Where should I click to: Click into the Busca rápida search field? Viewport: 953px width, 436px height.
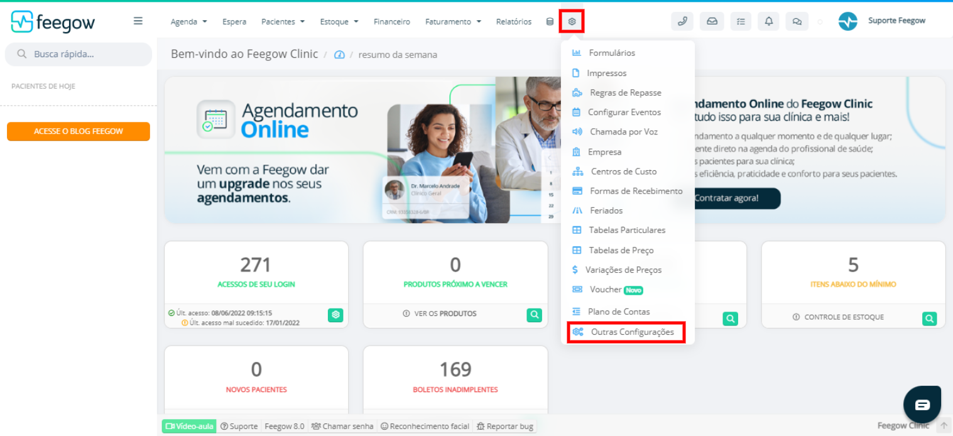79,54
